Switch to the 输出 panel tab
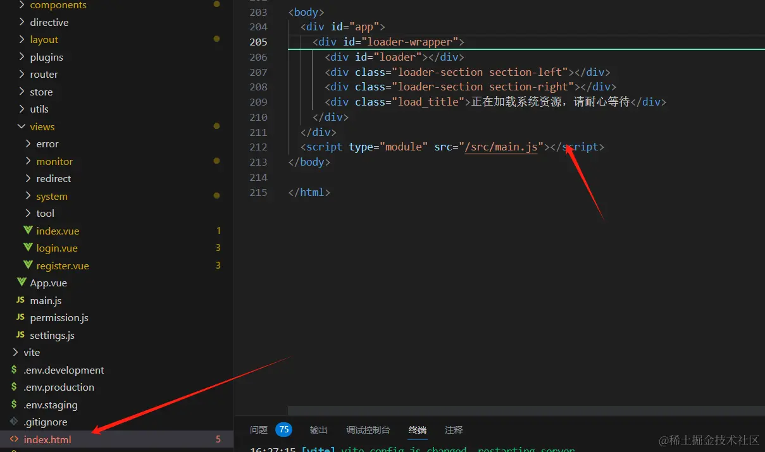Screen dimensions: 765x452 click(x=319, y=430)
